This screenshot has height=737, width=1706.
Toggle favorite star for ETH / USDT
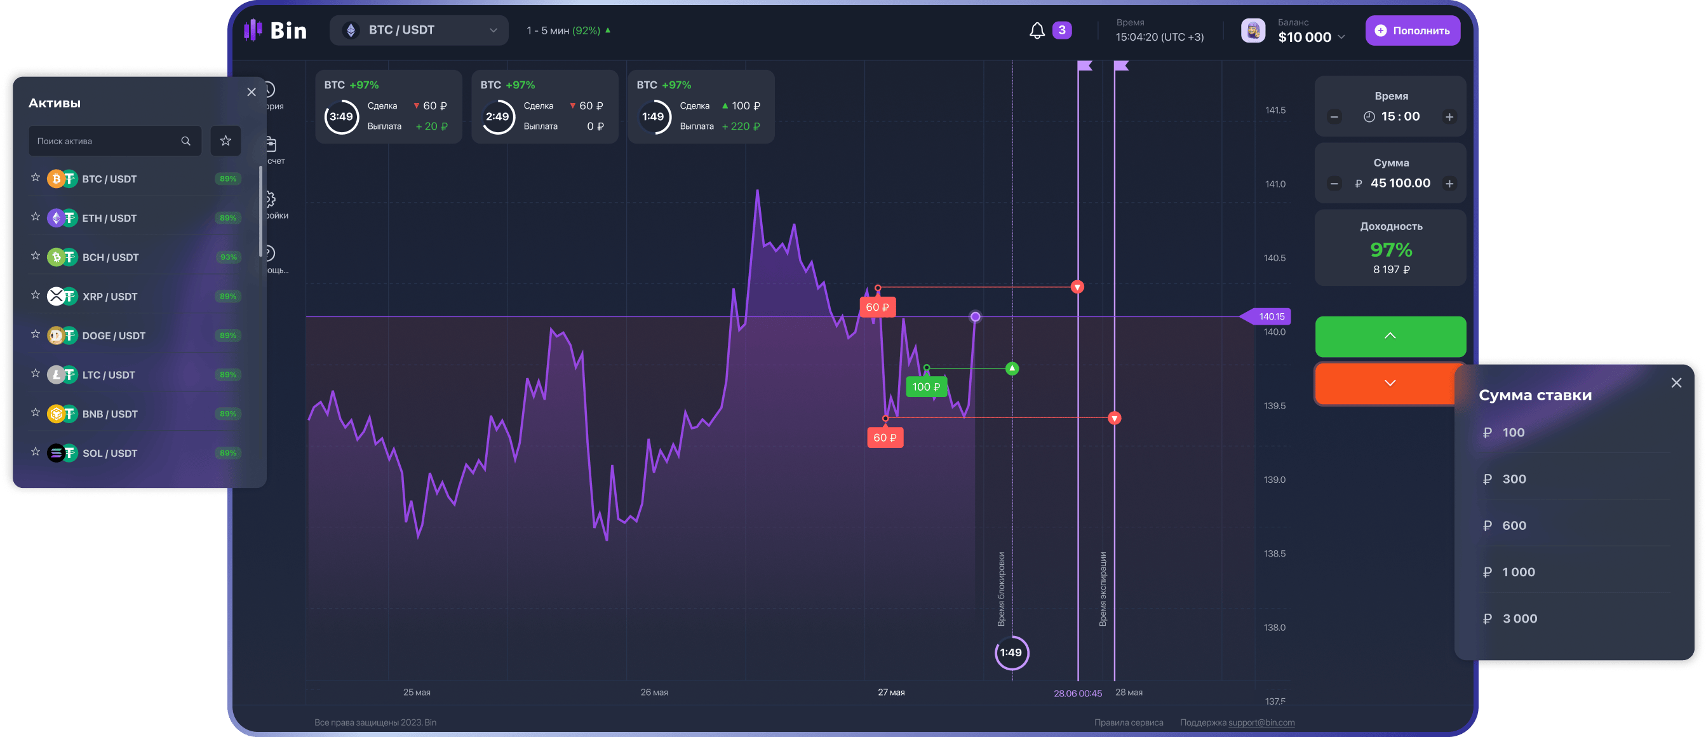point(36,217)
